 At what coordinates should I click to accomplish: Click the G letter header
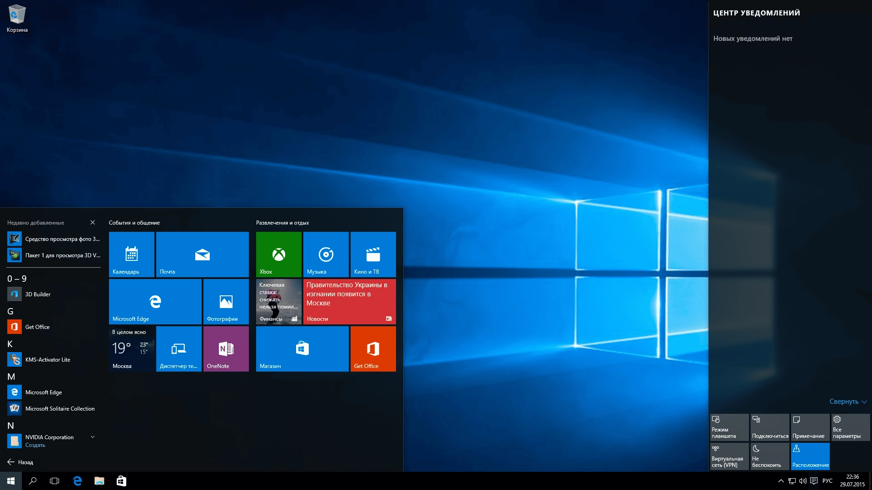[x=10, y=311]
